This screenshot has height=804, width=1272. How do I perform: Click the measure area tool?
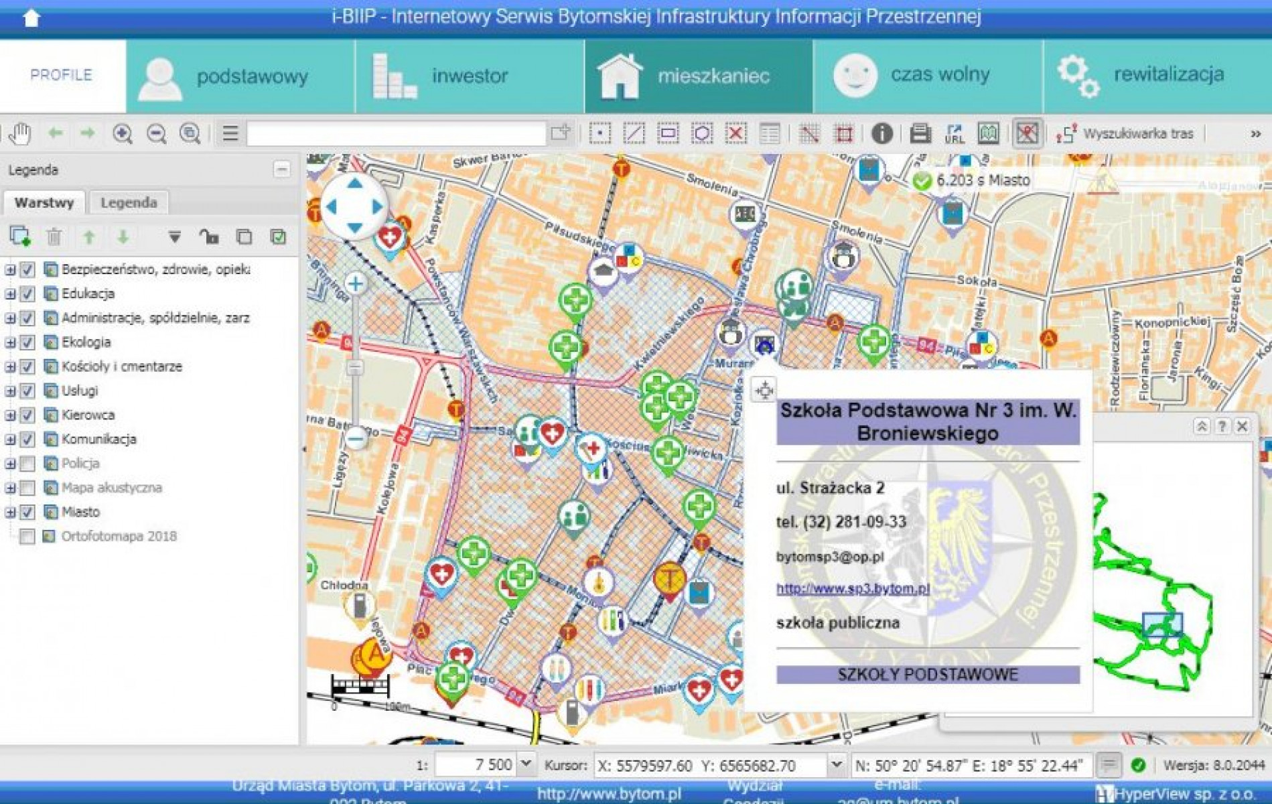coord(843,133)
